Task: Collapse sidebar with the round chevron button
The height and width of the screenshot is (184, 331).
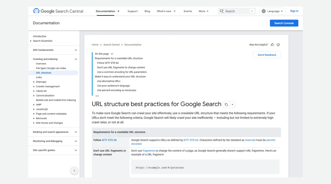Action: [x=74, y=171]
